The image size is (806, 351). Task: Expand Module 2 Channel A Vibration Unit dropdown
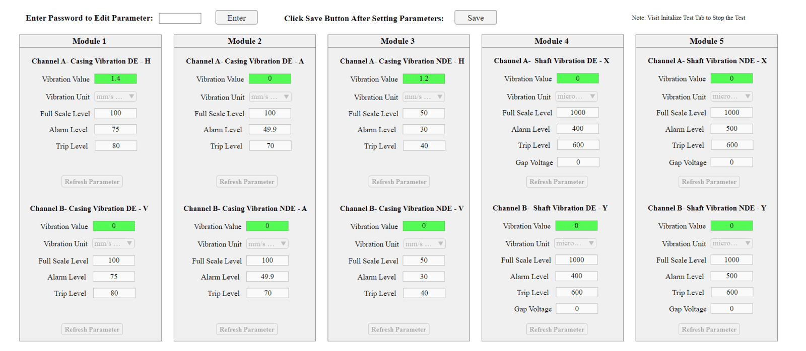(x=270, y=97)
